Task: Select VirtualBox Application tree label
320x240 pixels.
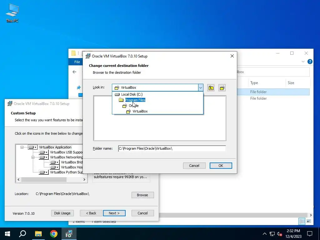Action: pyautogui.click(x=55, y=147)
